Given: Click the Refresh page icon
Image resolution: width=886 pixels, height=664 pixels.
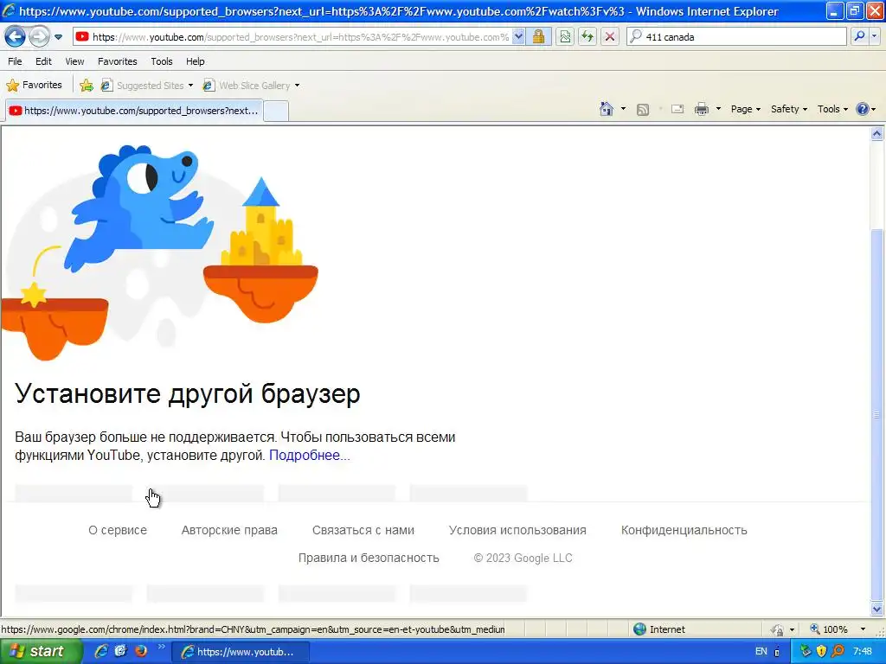Looking at the screenshot, I should coord(587,37).
